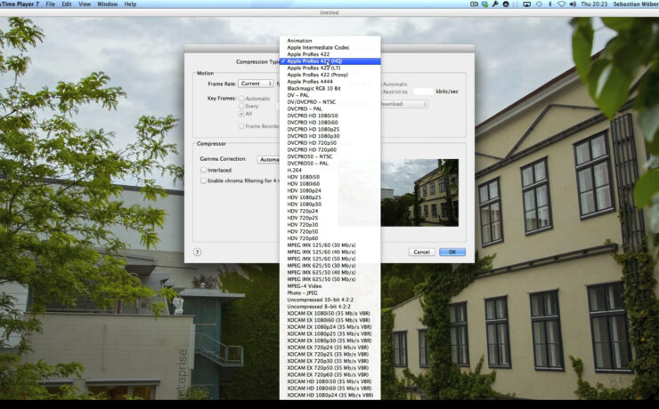The height and width of the screenshot is (409, 659).
Task: Select MPEG IMX 525/60 (30 Mb/s)
Action: 329,245
